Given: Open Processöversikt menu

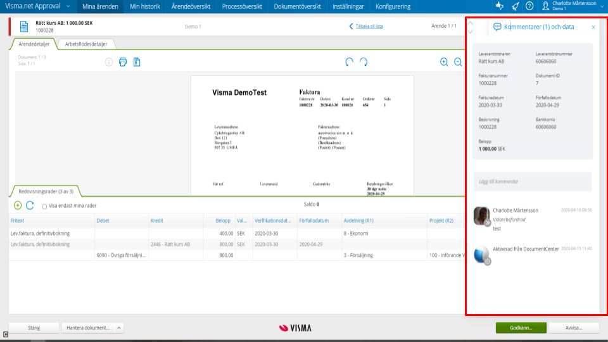Looking at the screenshot, I should 242,6.
